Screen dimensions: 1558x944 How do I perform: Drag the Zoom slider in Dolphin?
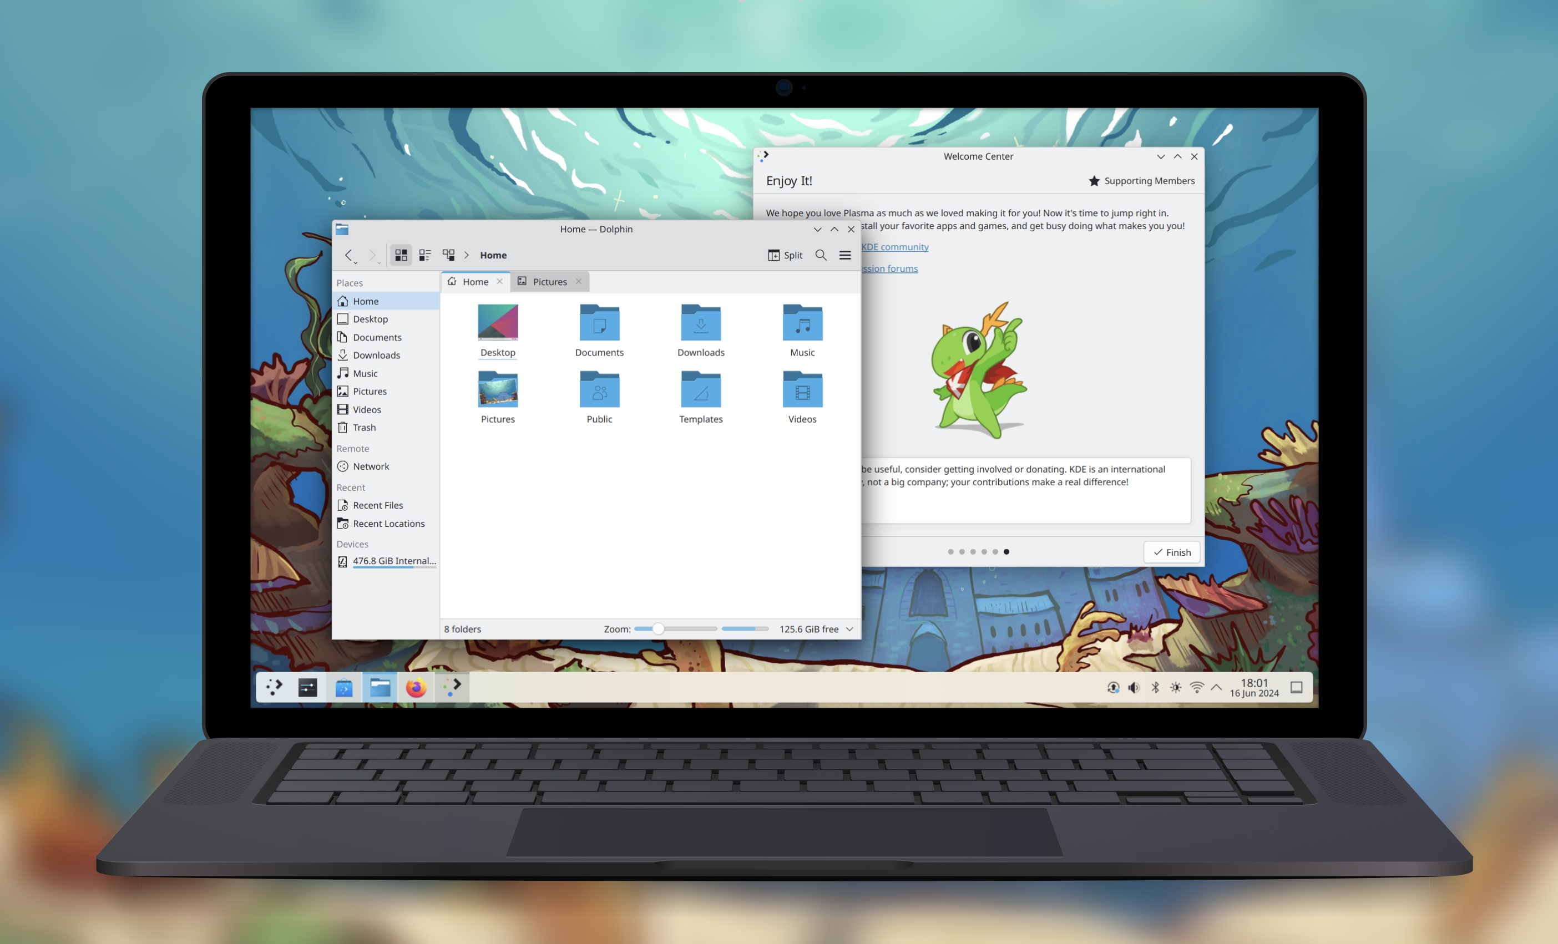[653, 628]
